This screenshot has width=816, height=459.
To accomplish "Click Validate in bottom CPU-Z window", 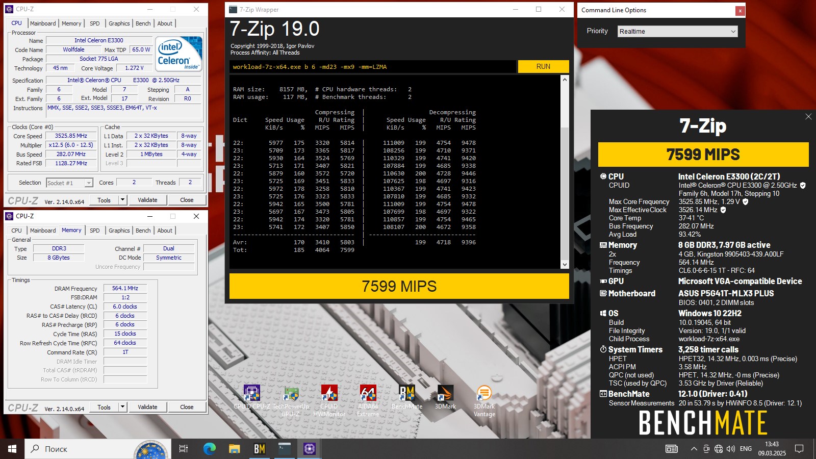I will [147, 407].
